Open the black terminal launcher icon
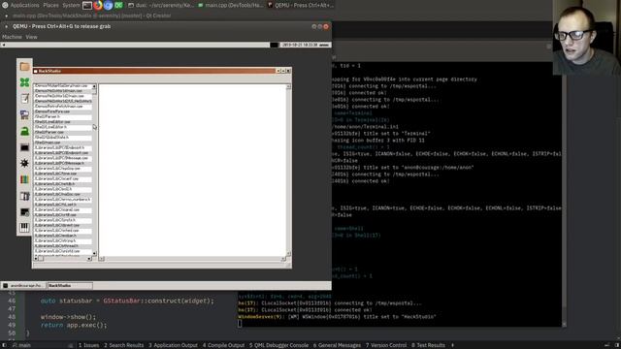Screen dimensions: 621x349 pyautogui.click(x=24, y=147)
